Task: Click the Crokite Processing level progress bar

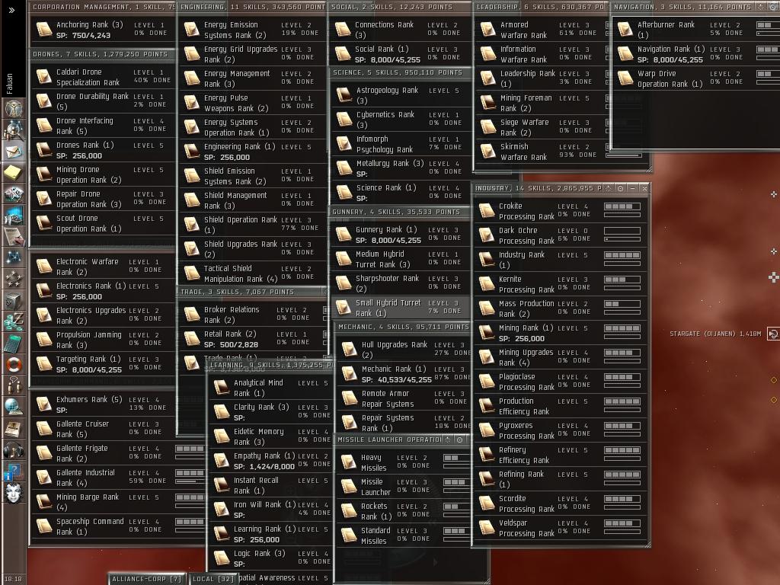Action: (622, 206)
